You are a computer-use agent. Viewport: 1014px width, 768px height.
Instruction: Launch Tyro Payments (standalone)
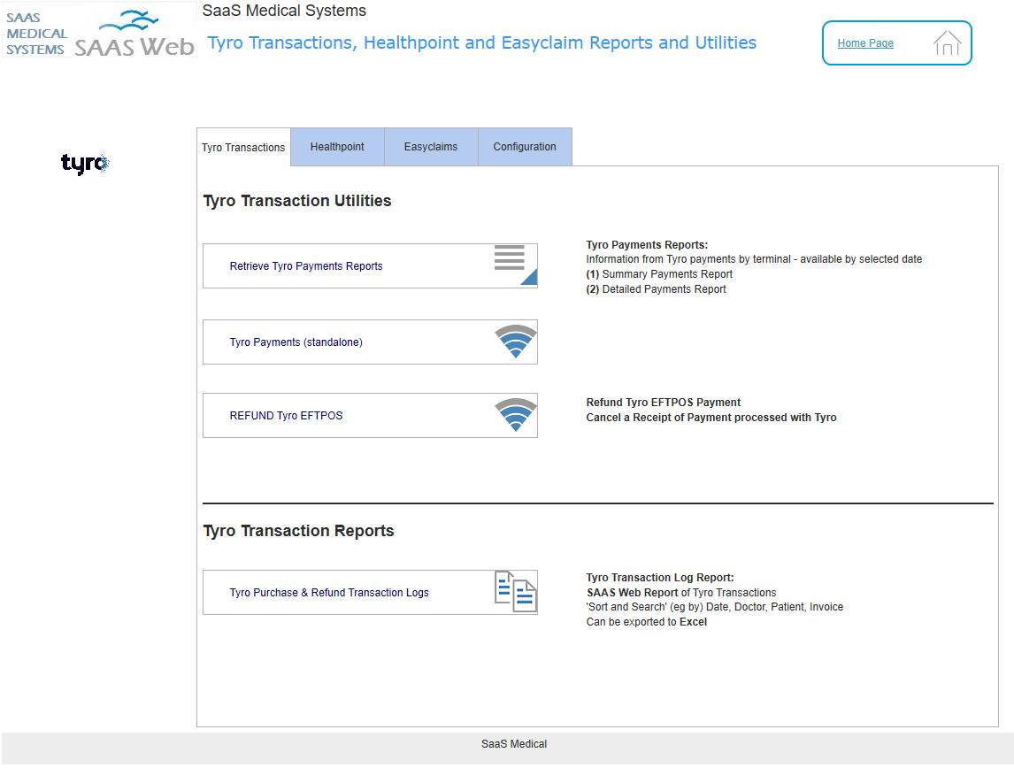click(x=370, y=342)
